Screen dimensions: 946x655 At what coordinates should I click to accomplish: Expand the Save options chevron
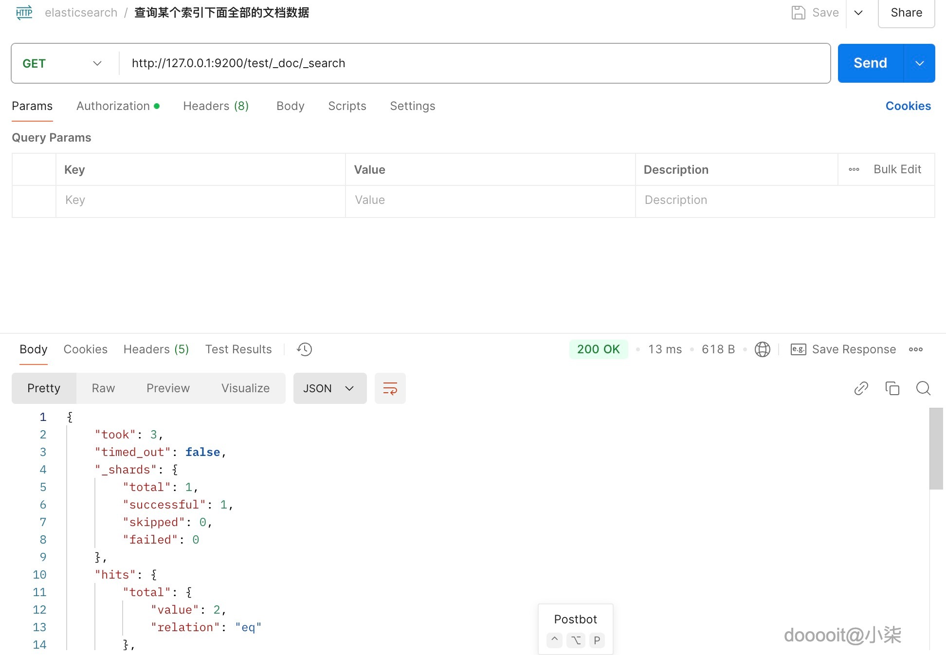858,13
